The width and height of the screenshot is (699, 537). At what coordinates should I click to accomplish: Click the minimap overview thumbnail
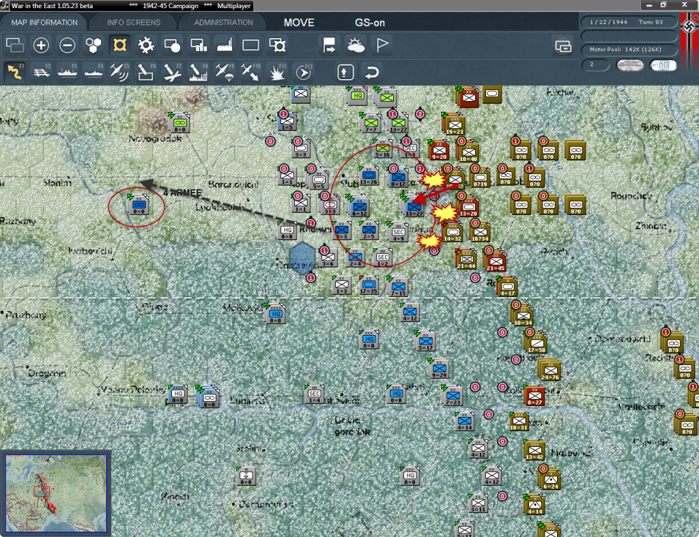click(x=56, y=493)
